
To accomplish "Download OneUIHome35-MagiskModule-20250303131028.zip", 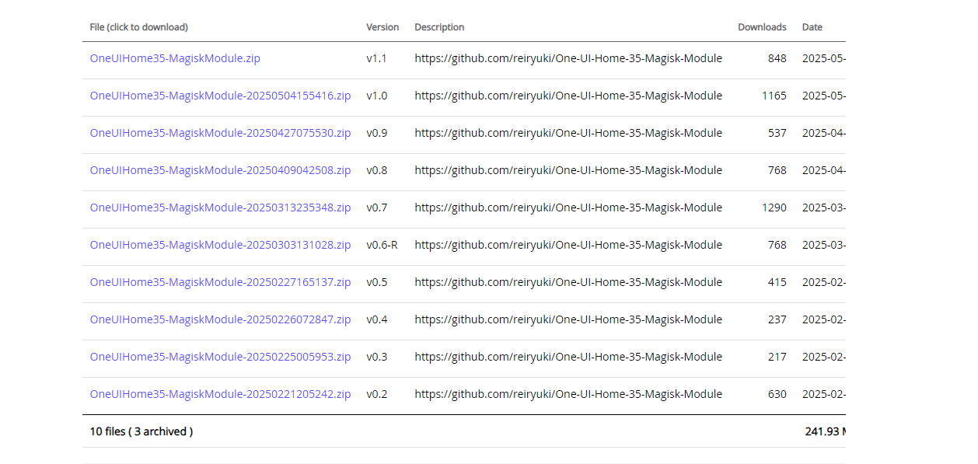I will (x=220, y=245).
